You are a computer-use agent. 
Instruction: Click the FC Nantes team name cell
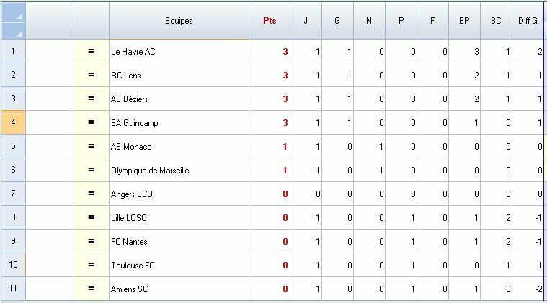(179, 242)
